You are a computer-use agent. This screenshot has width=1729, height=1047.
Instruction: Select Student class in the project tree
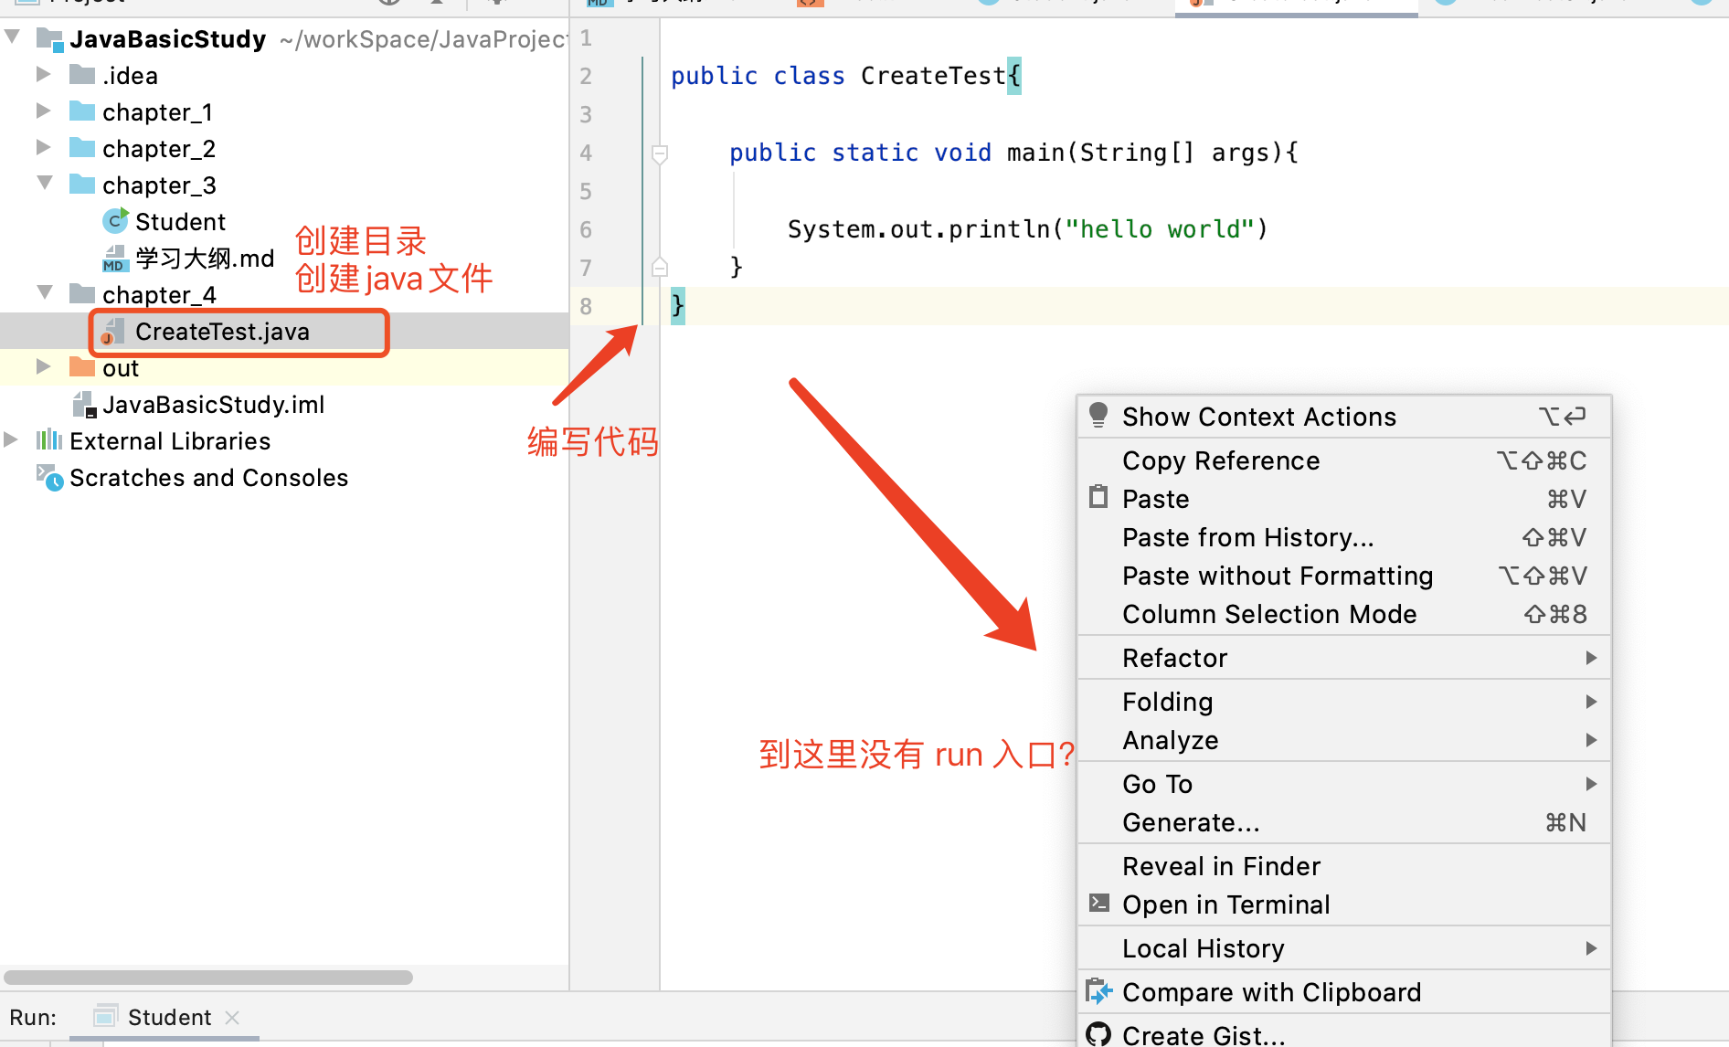pyautogui.click(x=180, y=221)
